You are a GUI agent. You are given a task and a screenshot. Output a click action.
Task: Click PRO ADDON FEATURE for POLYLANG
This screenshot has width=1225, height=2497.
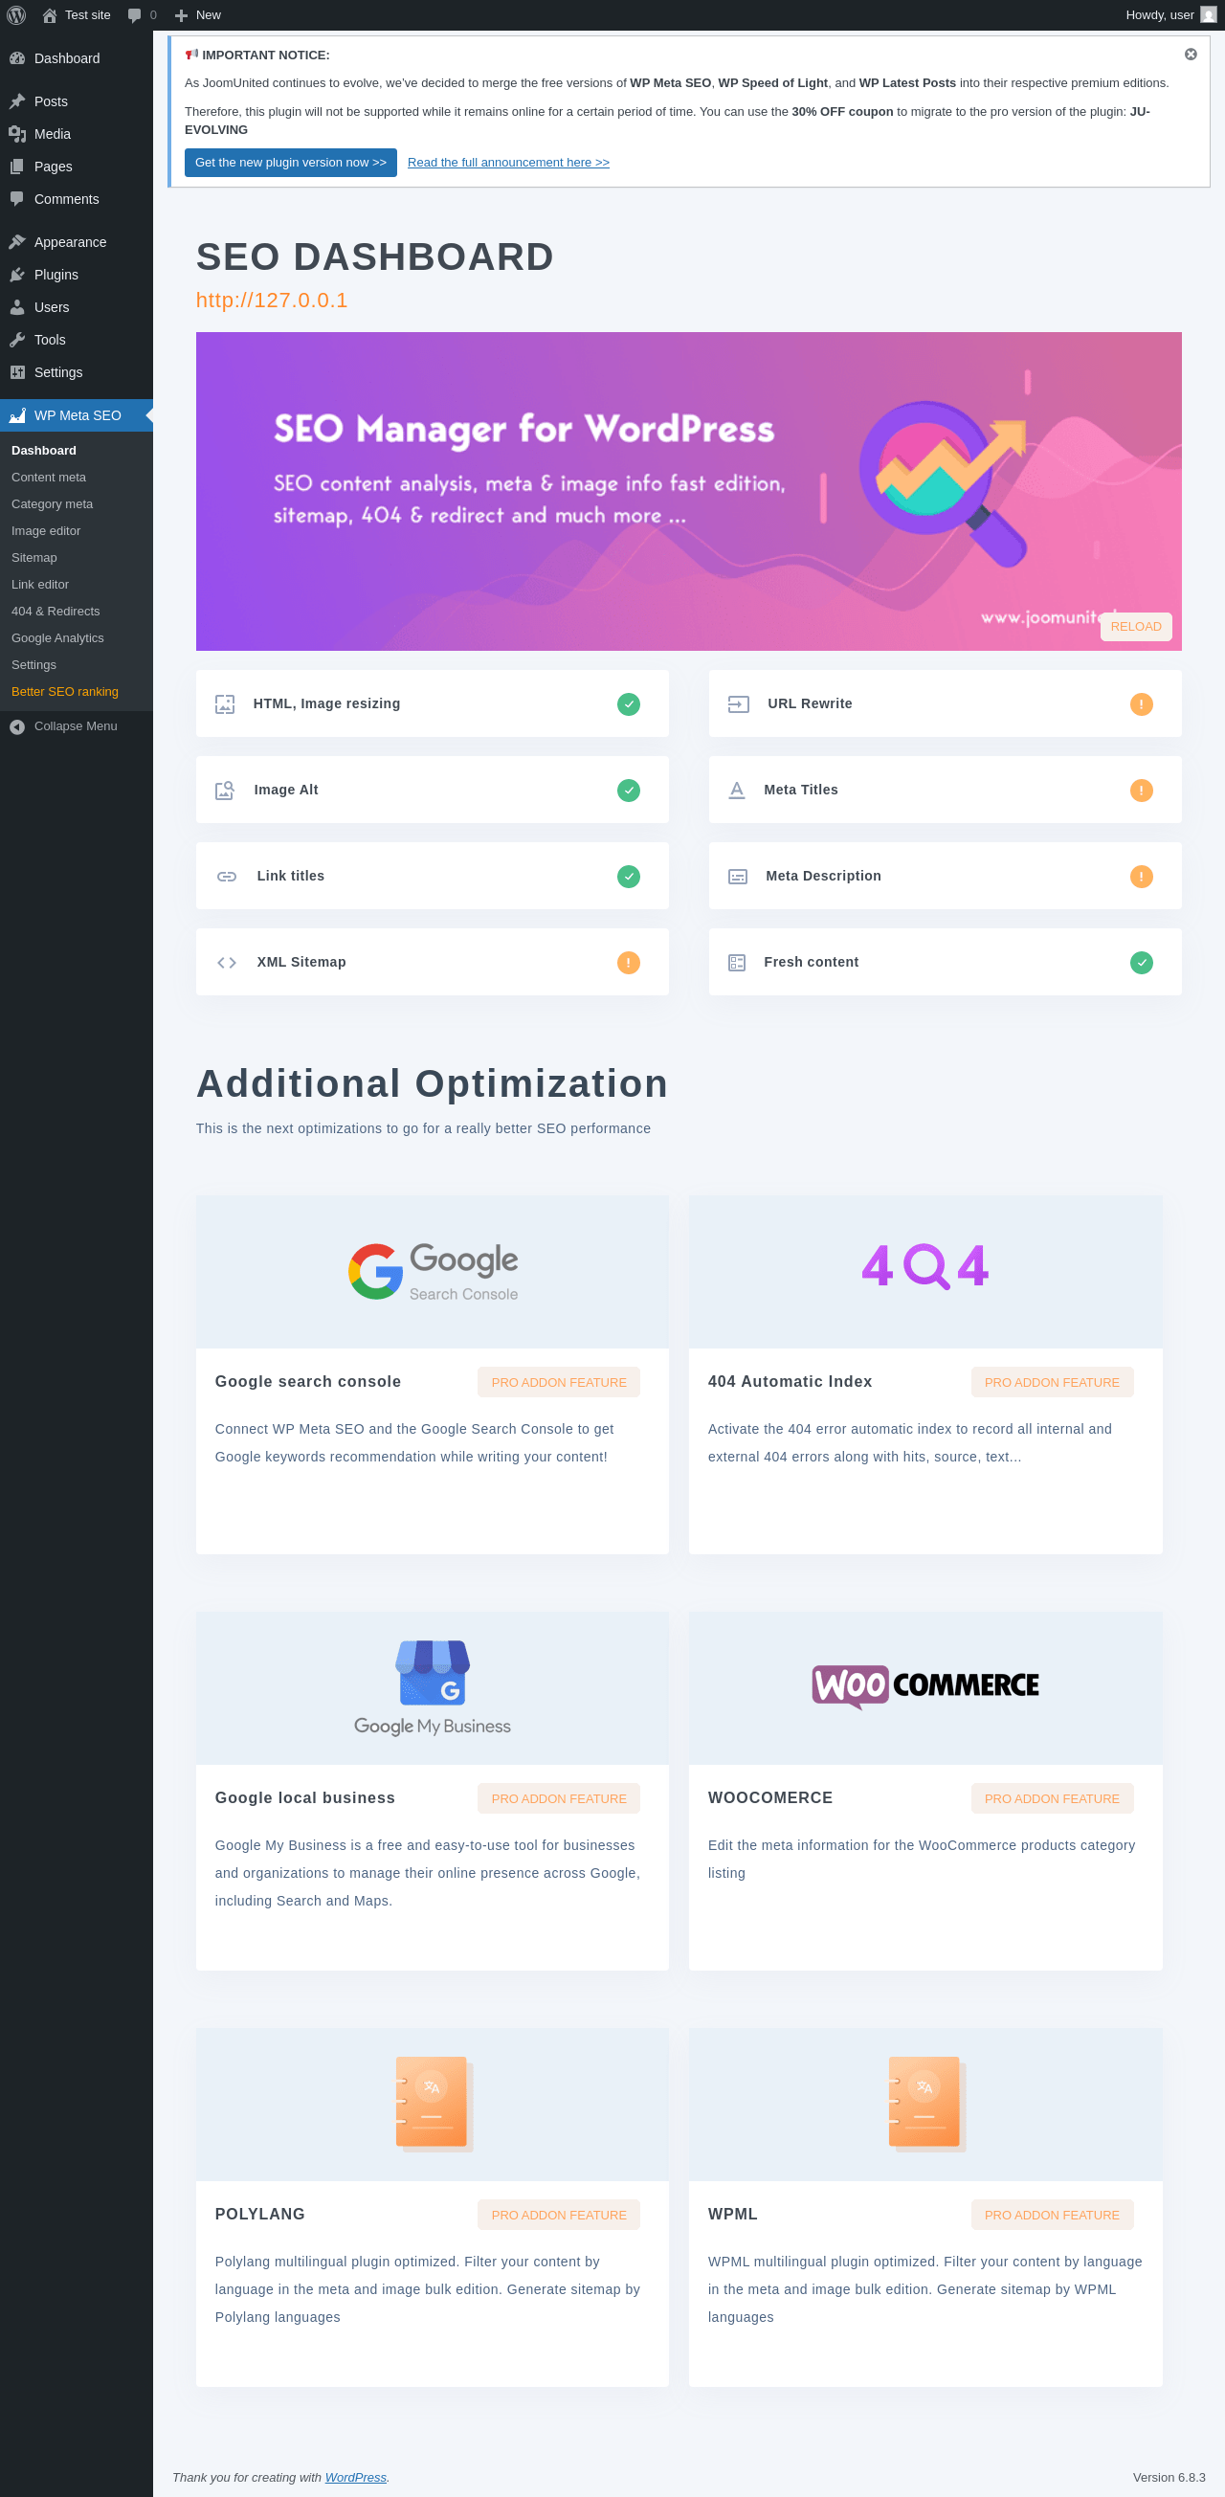(x=558, y=2215)
